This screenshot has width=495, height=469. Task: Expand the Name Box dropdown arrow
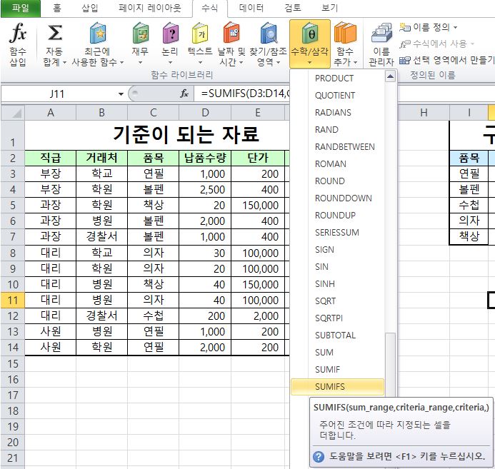(x=121, y=94)
